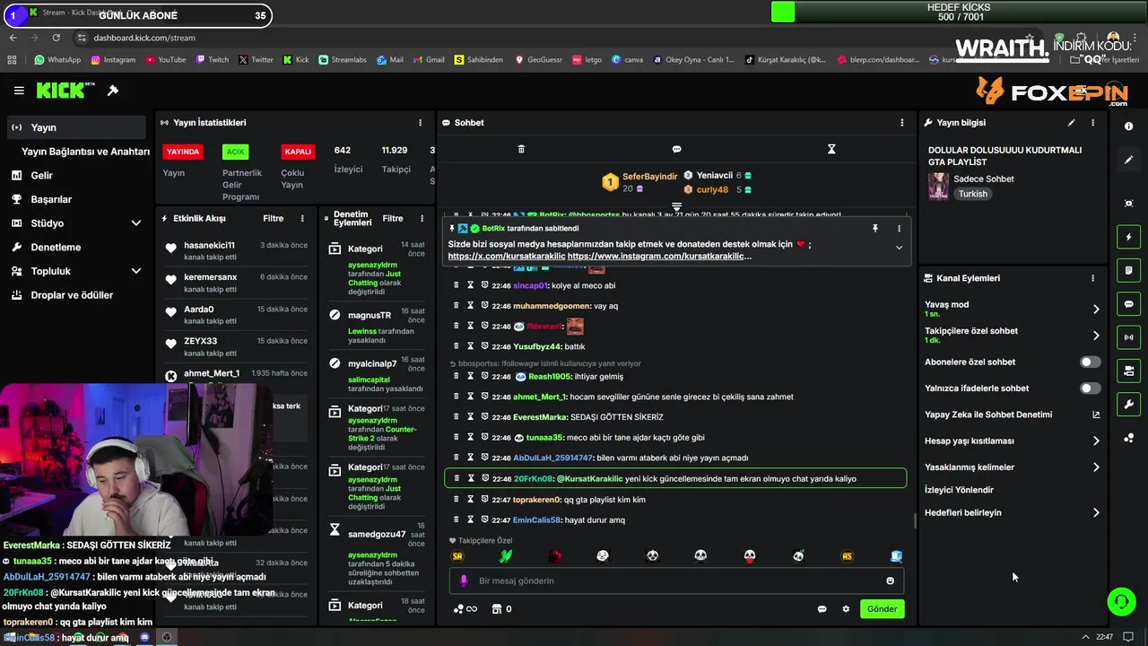Collapse the leaderboard with the down-arrow handle

pos(676,207)
